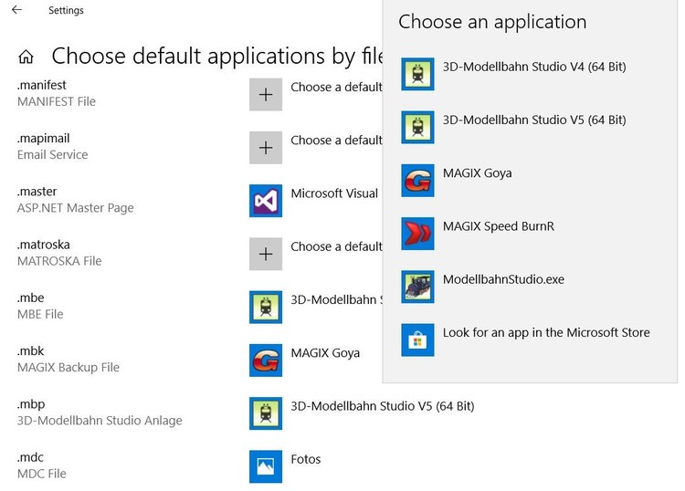Click Fotos label for .mdc

point(305,459)
